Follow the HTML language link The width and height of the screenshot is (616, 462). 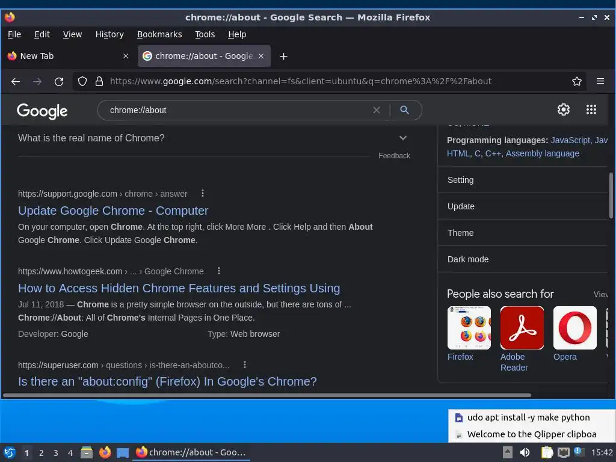[458, 153]
